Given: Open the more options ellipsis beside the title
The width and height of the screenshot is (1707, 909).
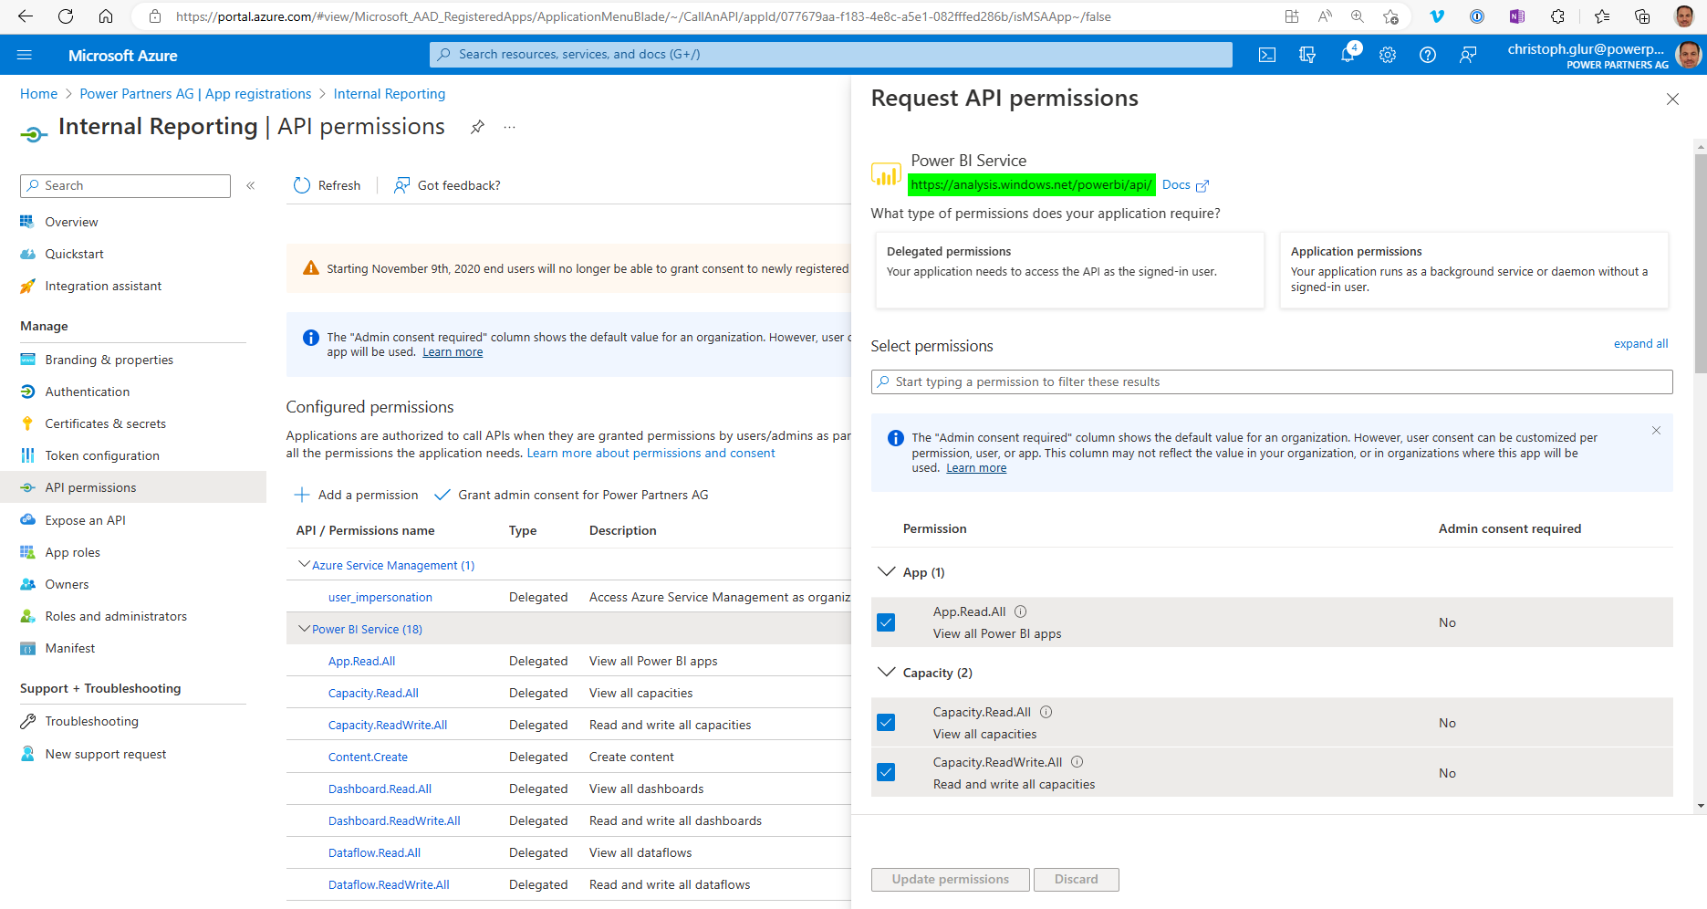Looking at the screenshot, I should point(509,127).
